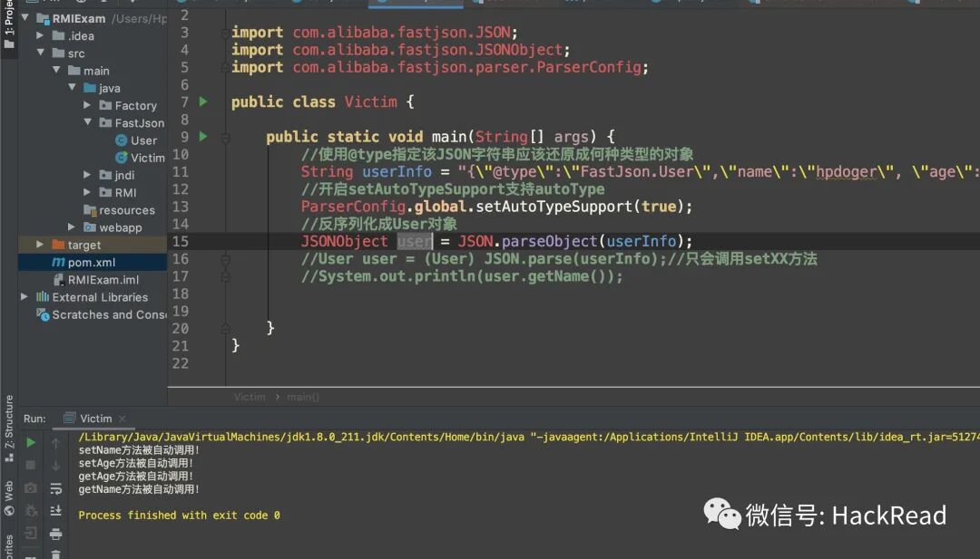This screenshot has width=980, height=559.
Task: Click the RMIExam.iml file icon
Action: pyautogui.click(x=59, y=280)
